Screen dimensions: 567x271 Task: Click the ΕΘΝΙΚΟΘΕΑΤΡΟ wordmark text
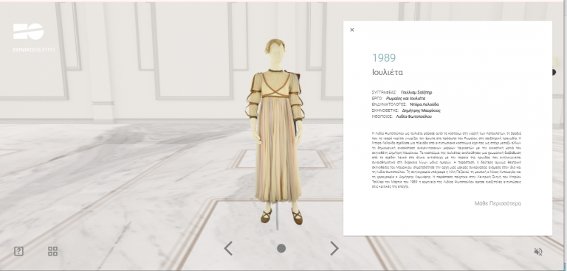[x=34, y=50]
